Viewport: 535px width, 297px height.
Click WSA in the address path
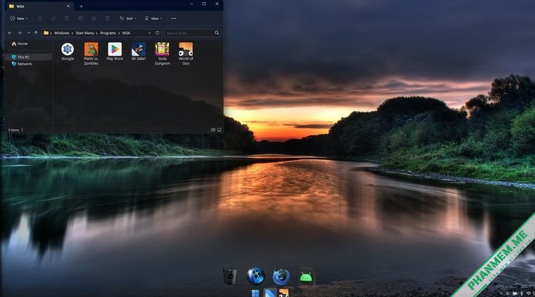coord(126,33)
